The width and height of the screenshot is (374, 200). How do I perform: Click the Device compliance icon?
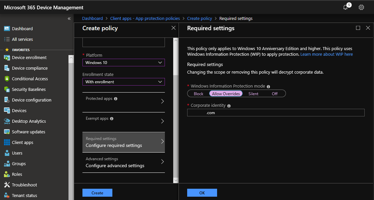coord(7,68)
